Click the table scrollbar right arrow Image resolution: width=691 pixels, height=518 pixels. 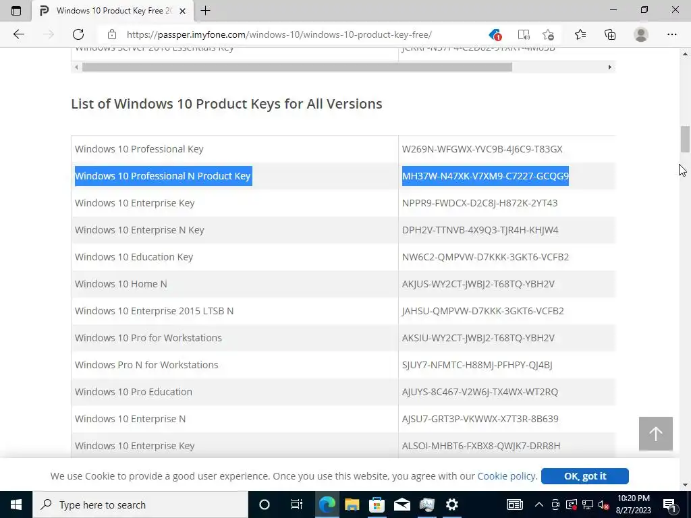point(610,67)
